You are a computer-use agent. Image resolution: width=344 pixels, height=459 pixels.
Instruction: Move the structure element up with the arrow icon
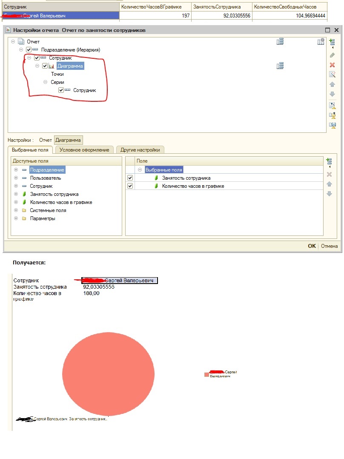(x=332, y=84)
